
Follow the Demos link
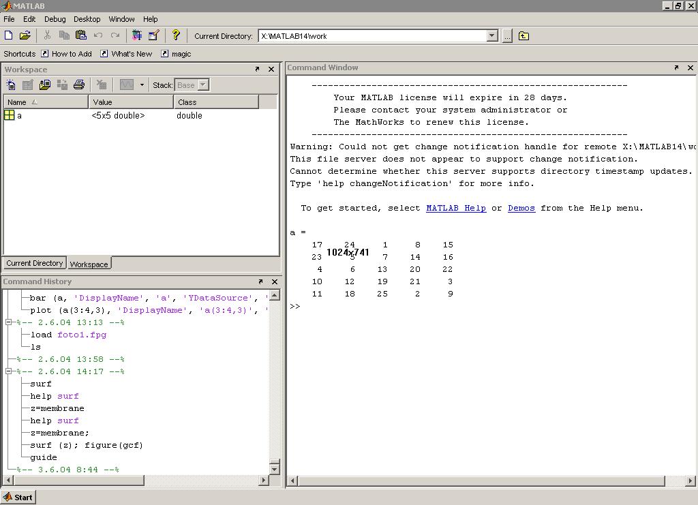pos(521,208)
